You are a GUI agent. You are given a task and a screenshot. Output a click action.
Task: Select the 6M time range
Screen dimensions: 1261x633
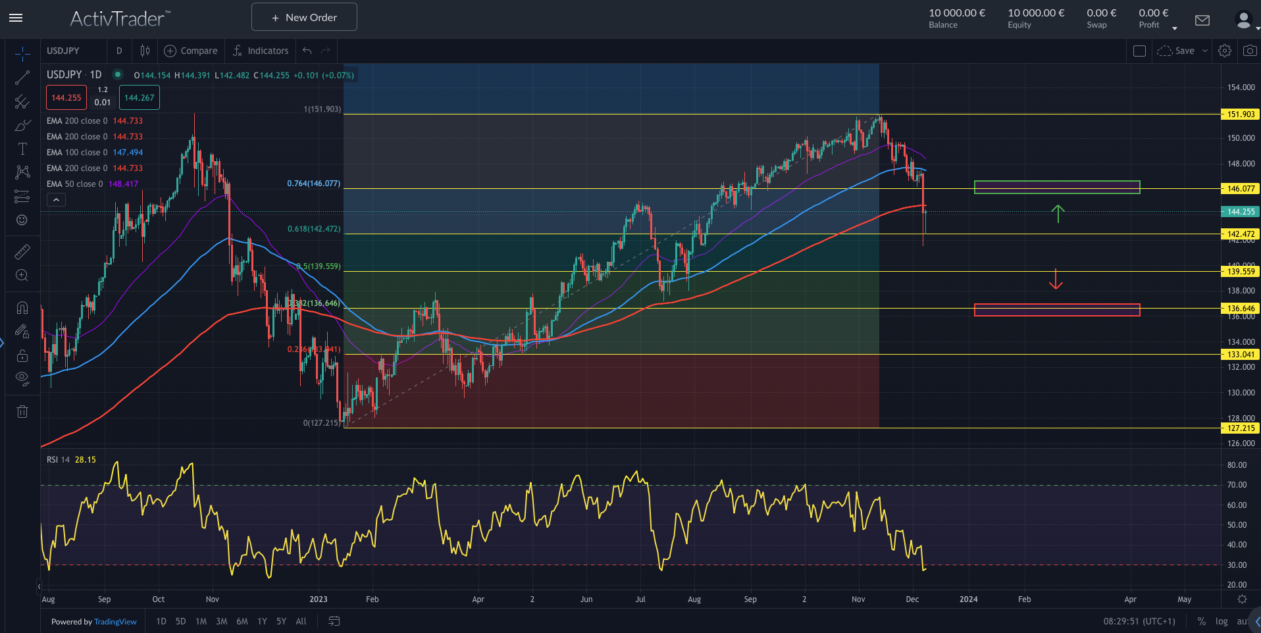[242, 621]
